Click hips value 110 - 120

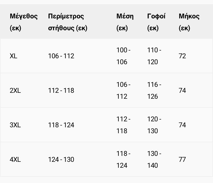click(x=154, y=56)
